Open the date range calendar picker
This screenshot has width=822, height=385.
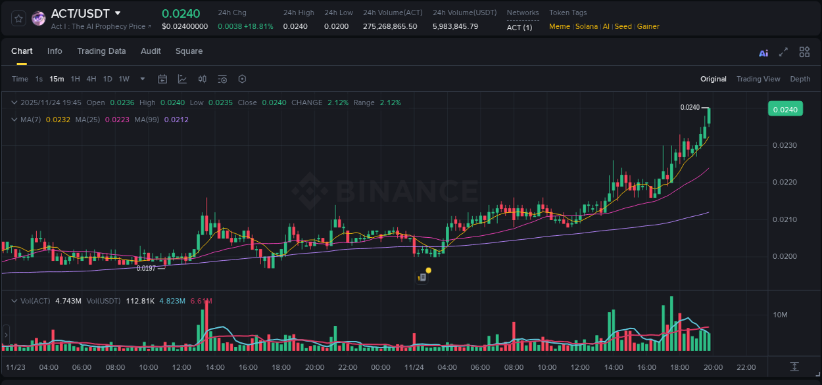[162, 79]
